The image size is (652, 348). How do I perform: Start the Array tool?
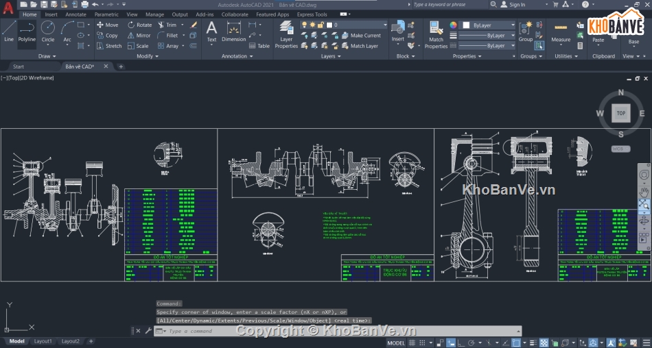click(x=168, y=46)
